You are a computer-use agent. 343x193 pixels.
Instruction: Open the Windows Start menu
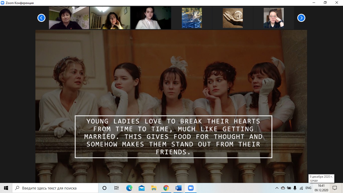point(6,188)
